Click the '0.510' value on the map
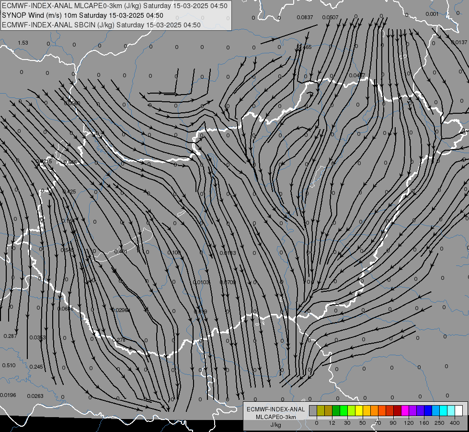469x432 pixels. point(9,365)
